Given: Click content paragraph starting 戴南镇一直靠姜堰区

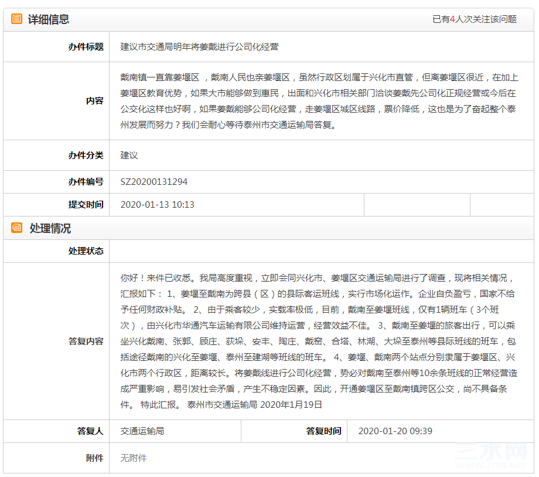Looking at the screenshot, I should (x=319, y=101).
